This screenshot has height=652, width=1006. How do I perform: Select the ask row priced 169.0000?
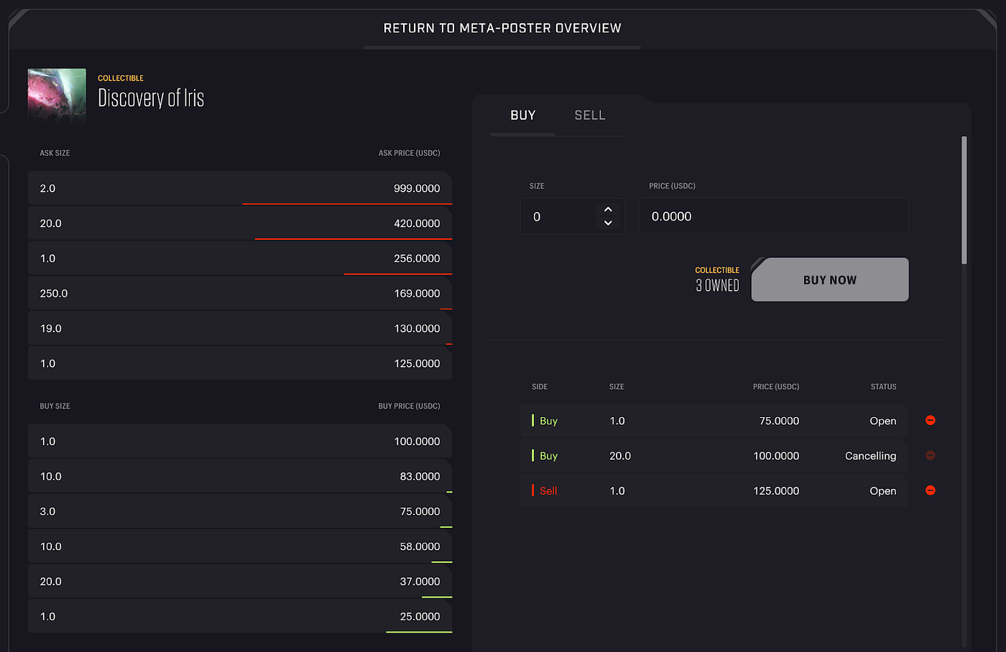(x=240, y=293)
